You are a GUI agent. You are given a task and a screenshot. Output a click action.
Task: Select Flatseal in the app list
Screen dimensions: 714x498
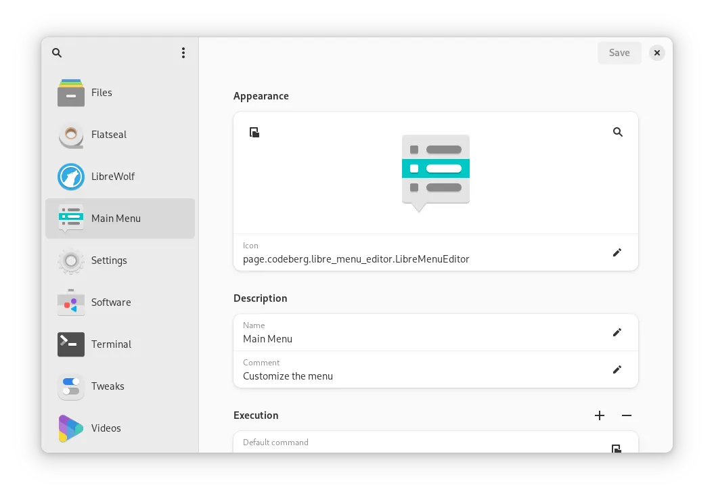click(x=120, y=135)
